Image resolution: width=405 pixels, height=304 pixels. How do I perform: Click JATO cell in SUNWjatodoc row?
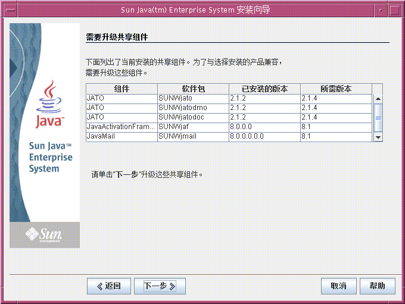121,118
